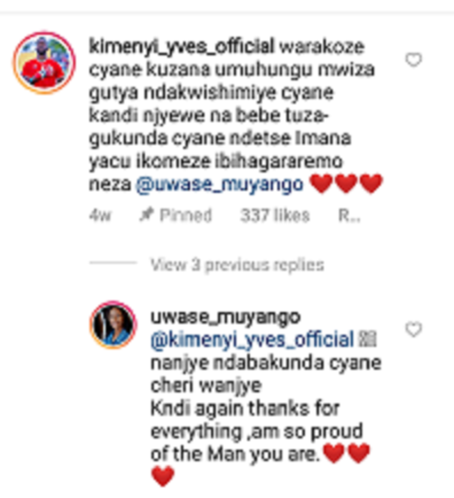View the 337 likes list
Screen dimensions: 454x498
point(275,215)
